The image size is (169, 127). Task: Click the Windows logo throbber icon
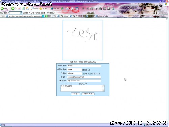166,4
